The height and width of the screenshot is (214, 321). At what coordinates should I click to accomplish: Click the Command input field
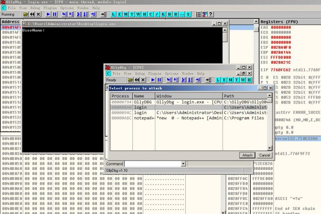point(153,164)
